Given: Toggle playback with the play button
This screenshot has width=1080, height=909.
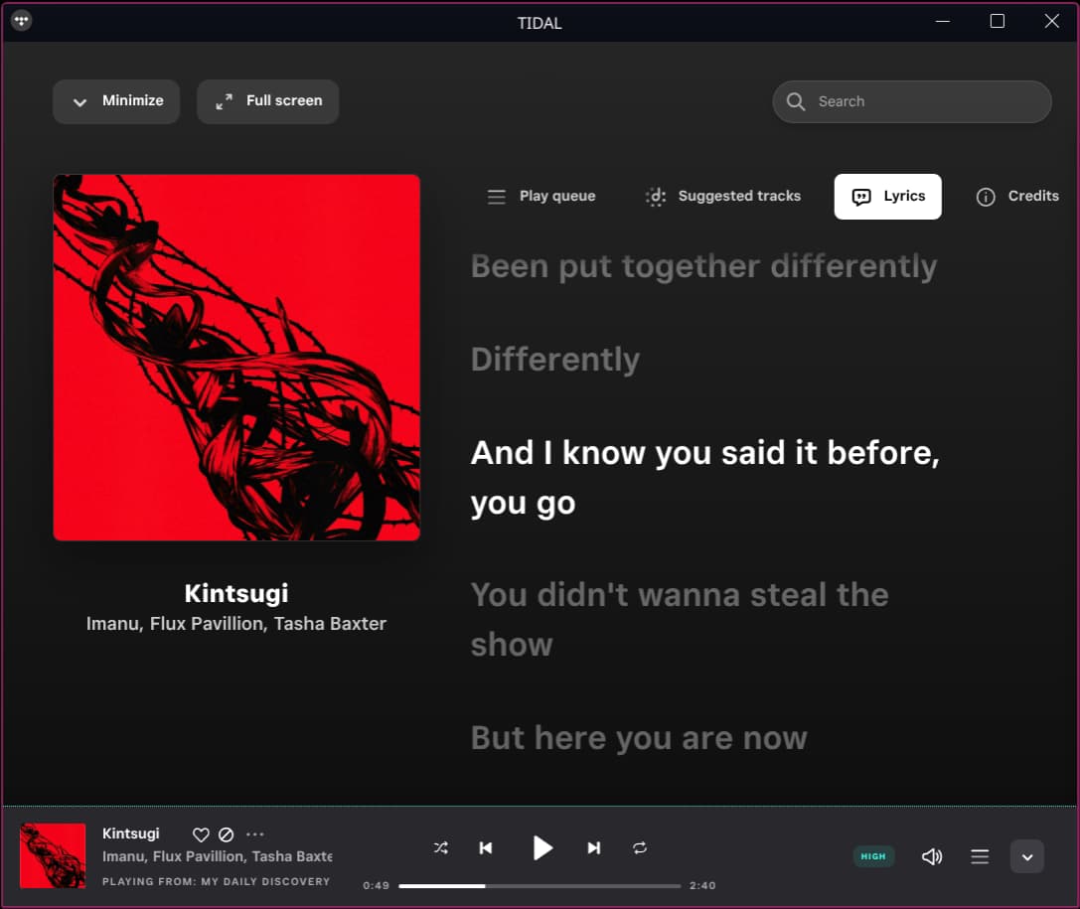Looking at the screenshot, I should [542, 847].
